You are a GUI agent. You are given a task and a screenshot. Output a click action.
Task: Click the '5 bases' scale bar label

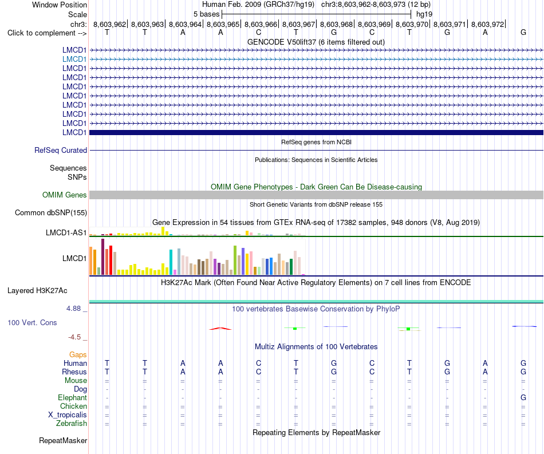206,14
